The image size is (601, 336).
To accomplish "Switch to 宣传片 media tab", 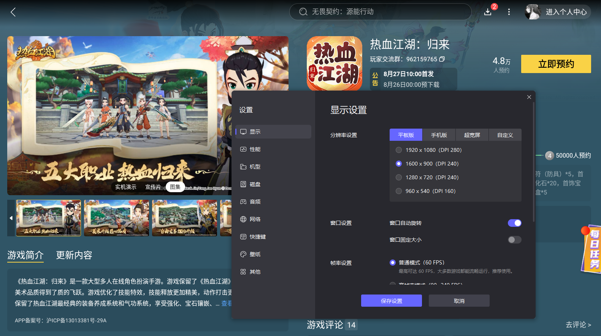I will [x=153, y=187].
